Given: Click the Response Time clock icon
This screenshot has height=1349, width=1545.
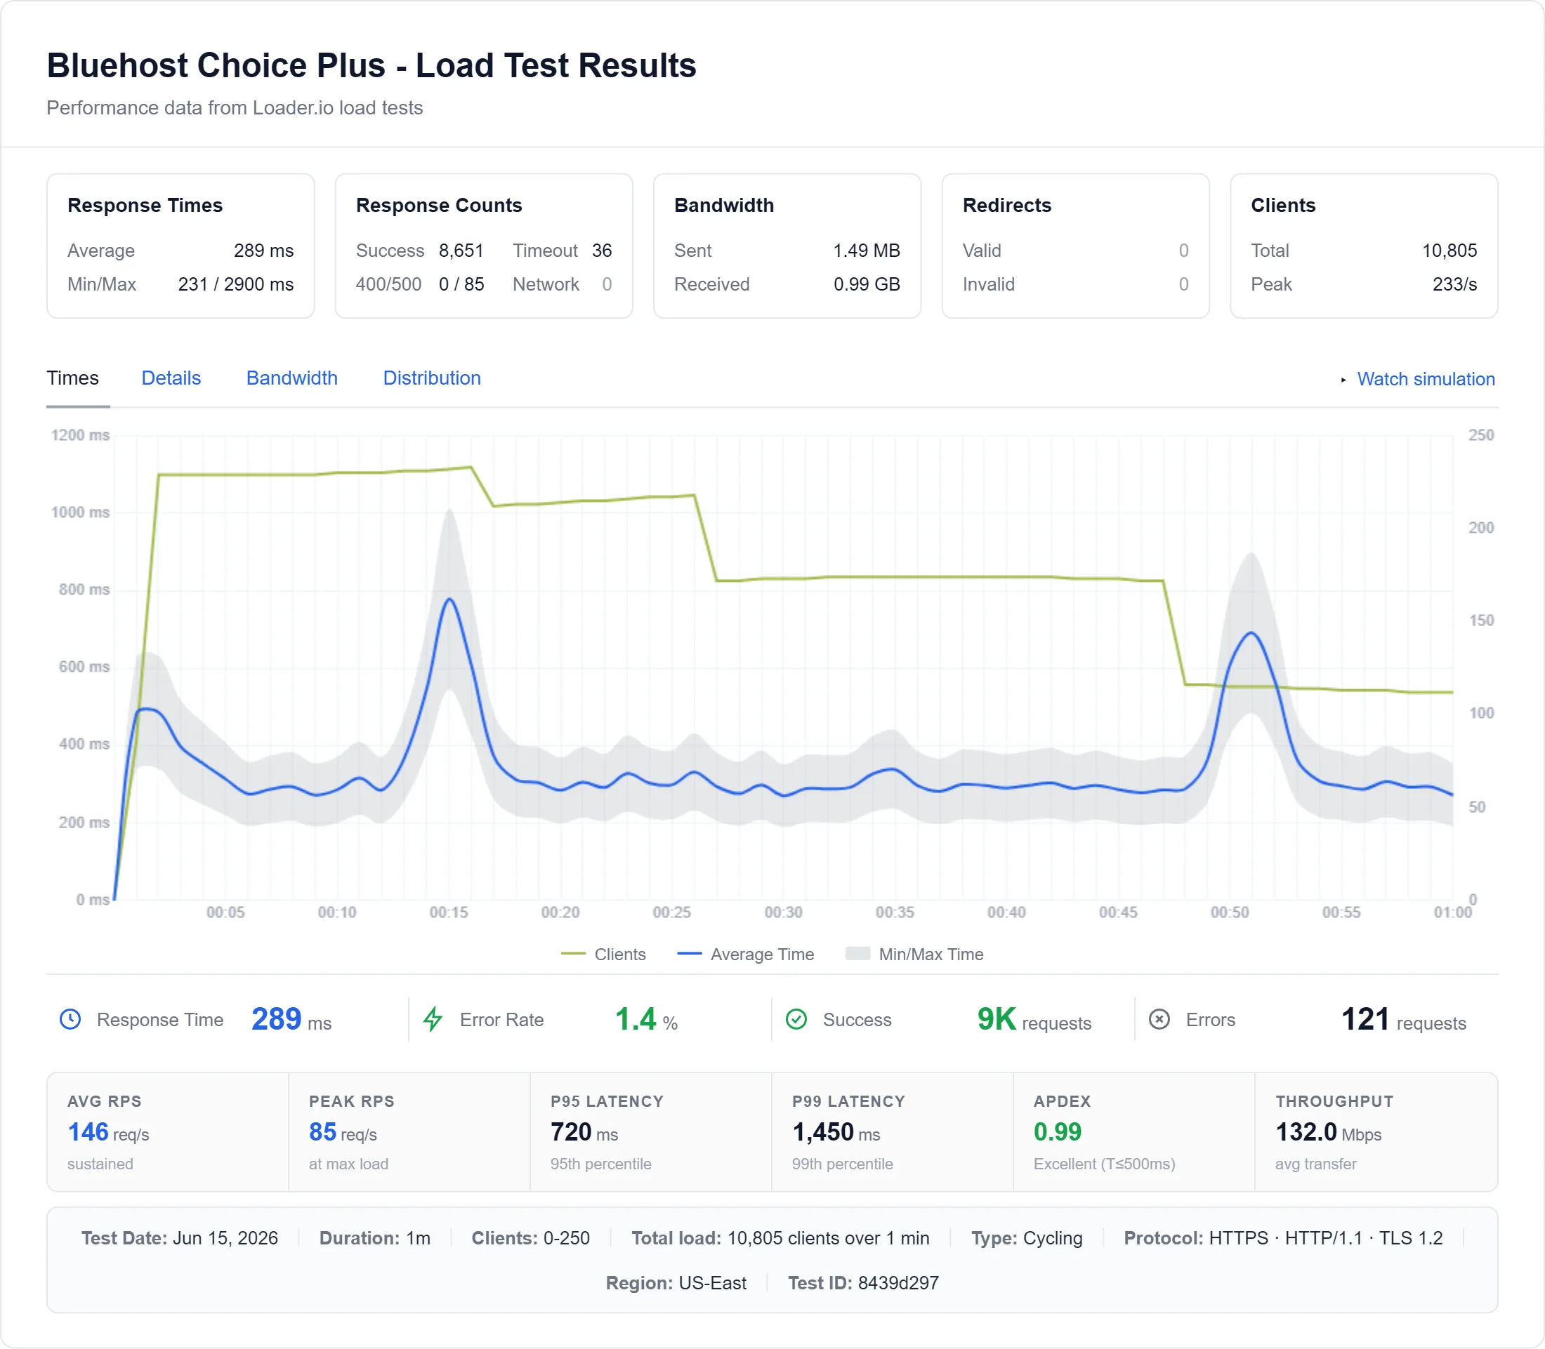Looking at the screenshot, I should (x=70, y=1019).
